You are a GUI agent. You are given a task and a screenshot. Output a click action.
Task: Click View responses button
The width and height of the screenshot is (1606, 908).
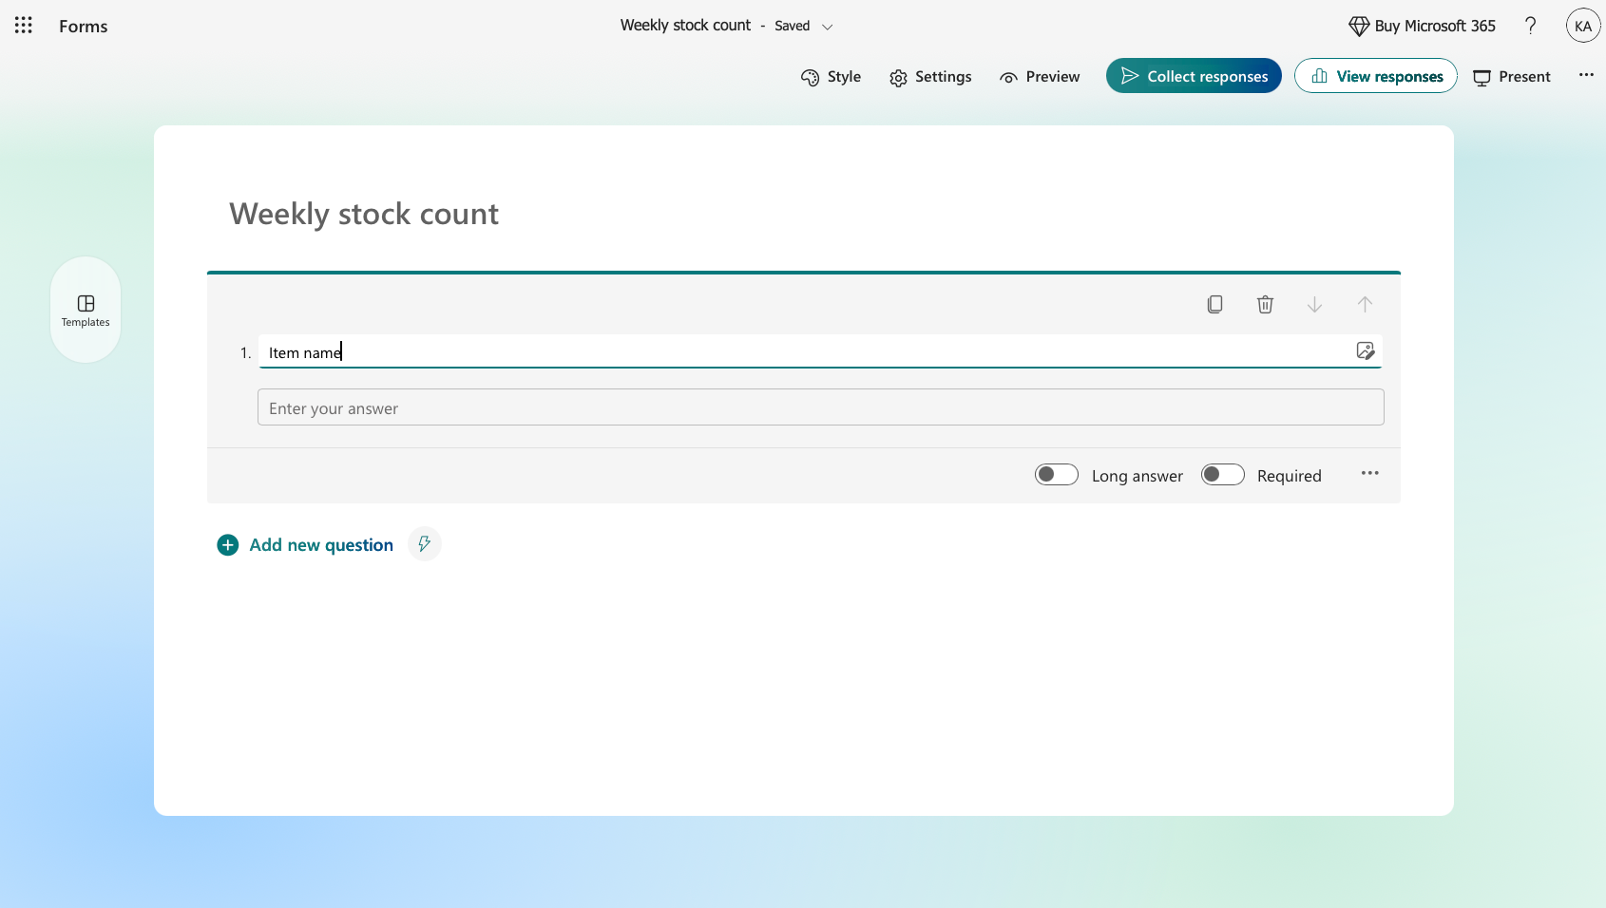tap(1376, 76)
